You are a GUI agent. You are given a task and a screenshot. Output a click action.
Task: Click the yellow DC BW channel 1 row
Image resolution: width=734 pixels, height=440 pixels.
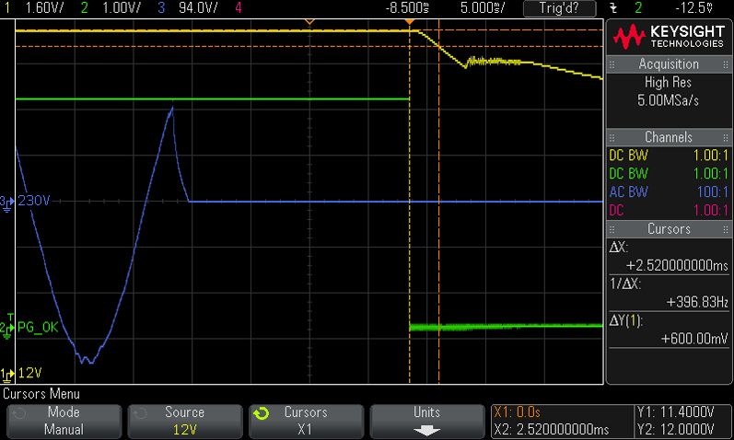669,156
